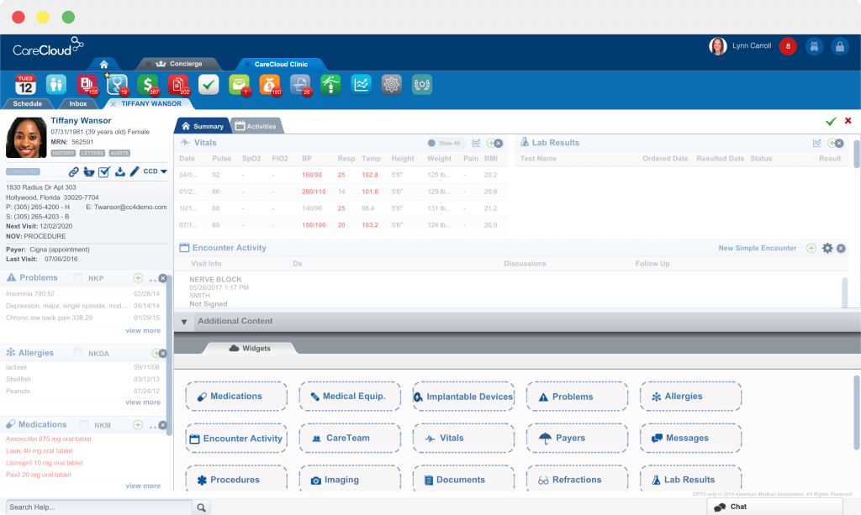The width and height of the screenshot is (861, 515).
Task: Open the Implantable Devices widget
Action: click(x=463, y=396)
